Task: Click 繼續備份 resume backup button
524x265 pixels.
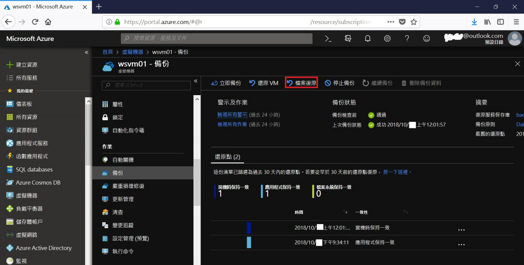Action: point(378,83)
